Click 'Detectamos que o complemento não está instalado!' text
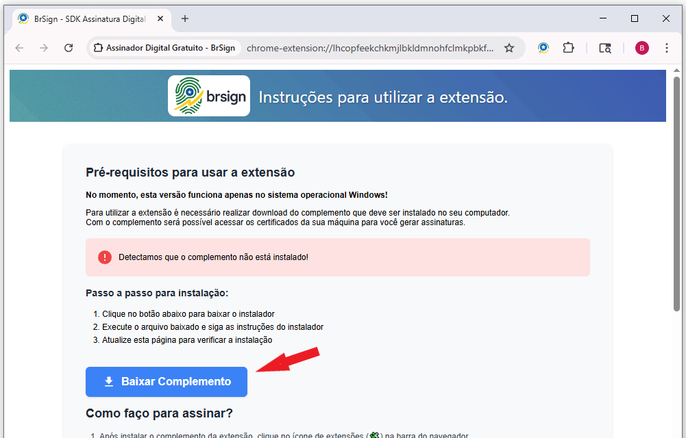Viewport: 686px width, 438px height. [x=214, y=257]
